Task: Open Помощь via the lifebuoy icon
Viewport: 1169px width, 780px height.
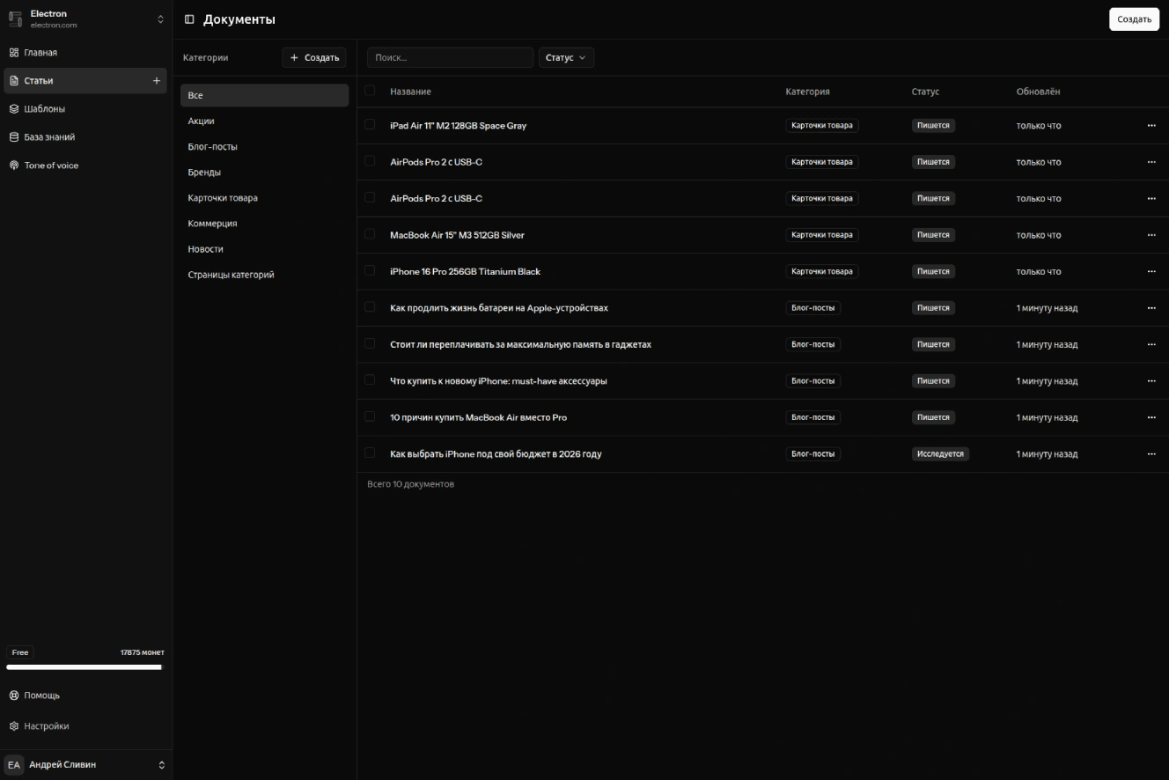Action: (x=14, y=695)
